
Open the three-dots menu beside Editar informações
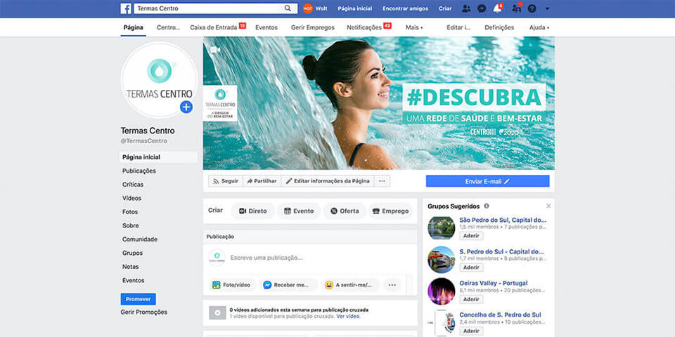point(382,181)
